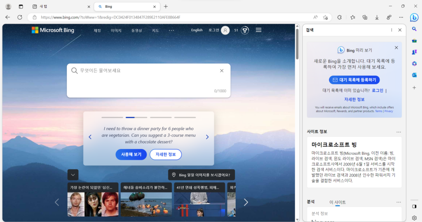This screenshot has width=422, height=222.
Task: Open a new tab with plus button
Action: (166, 7)
